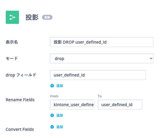Click the plus icon beside Convert Fields
Screen dimensions: 161x138
point(52,127)
